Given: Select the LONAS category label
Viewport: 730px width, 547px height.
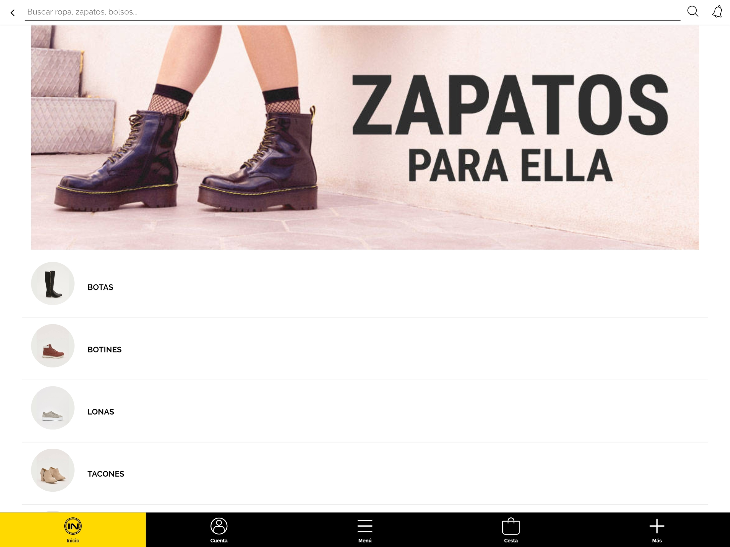Looking at the screenshot, I should 101,412.
